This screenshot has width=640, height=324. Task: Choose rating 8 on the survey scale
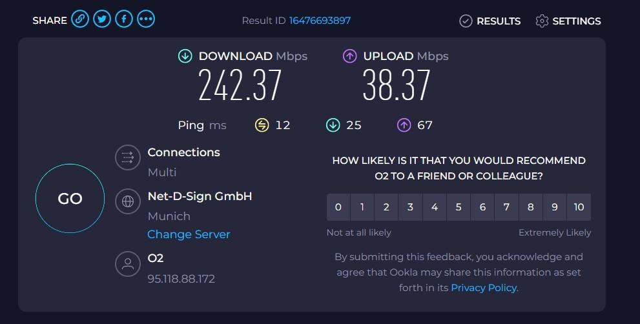click(531, 207)
